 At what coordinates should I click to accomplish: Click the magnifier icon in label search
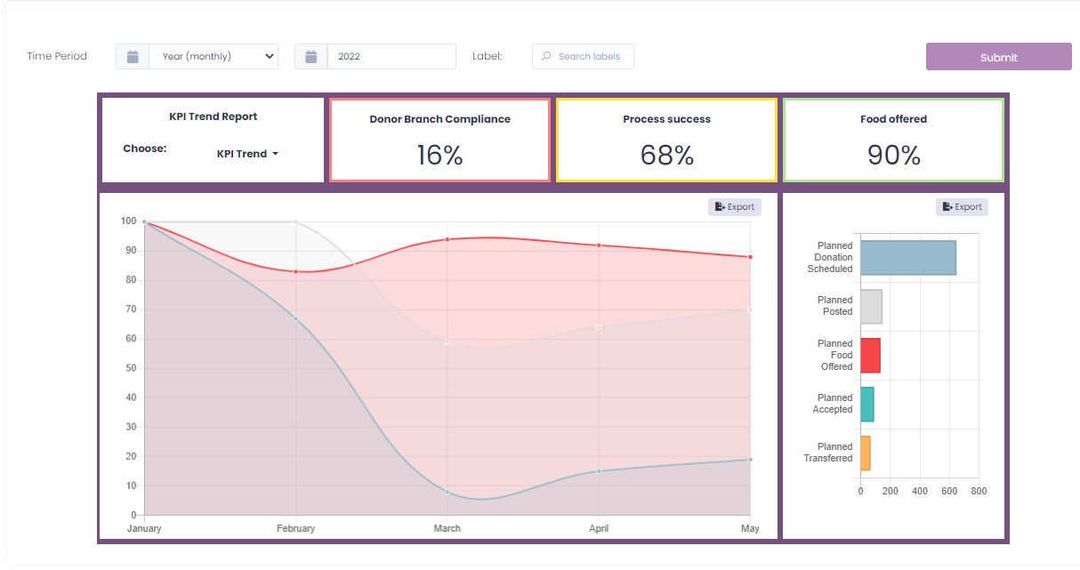coord(546,57)
